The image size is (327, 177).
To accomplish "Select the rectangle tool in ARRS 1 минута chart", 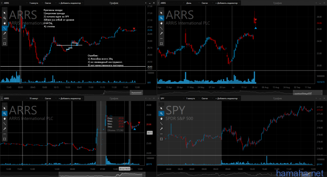I will coord(4,44).
